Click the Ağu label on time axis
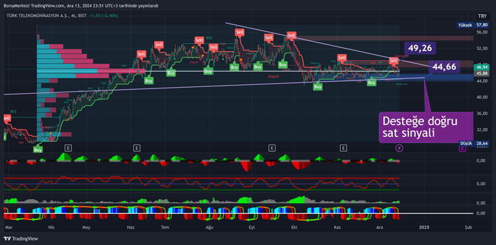This screenshot has width=496, height=245. point(209,227)
